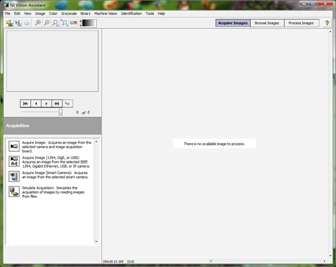Click the image index slider handle
This screenshot has height=267, width=336.
[x=61, y=112]
